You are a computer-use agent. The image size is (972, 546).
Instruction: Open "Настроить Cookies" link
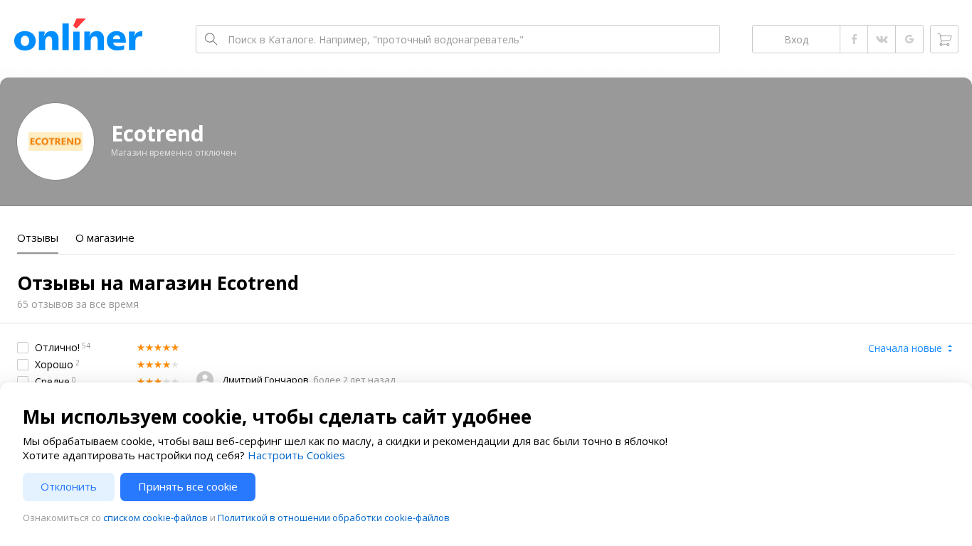[x=296, y=456]
